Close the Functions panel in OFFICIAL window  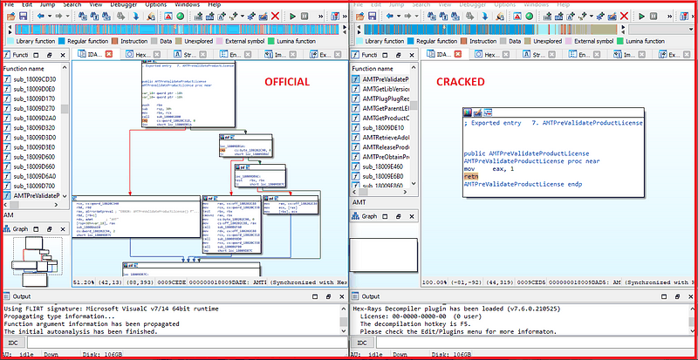tap(63, 56)
